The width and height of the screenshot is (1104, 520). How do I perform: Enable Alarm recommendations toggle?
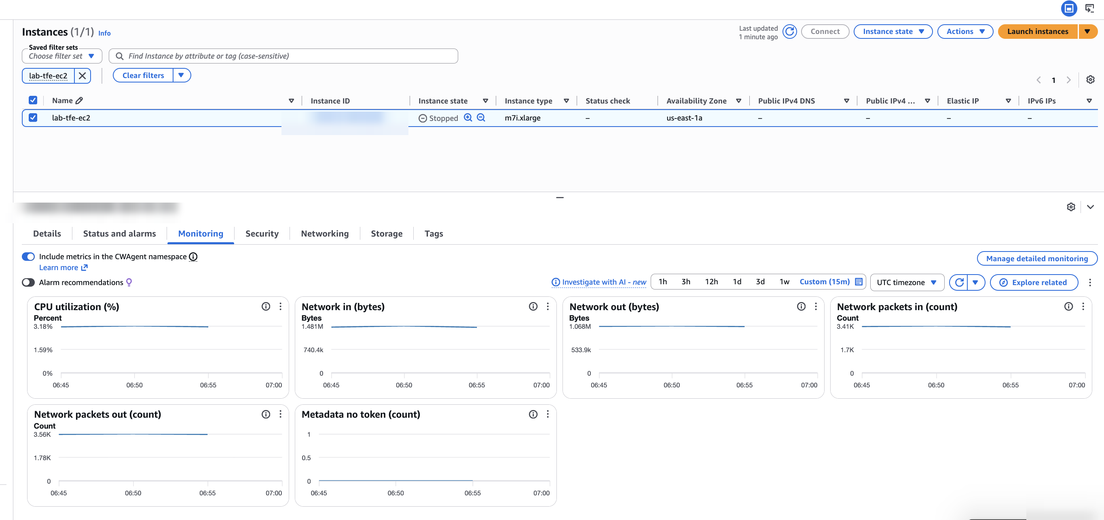click(x=28, y=283)
